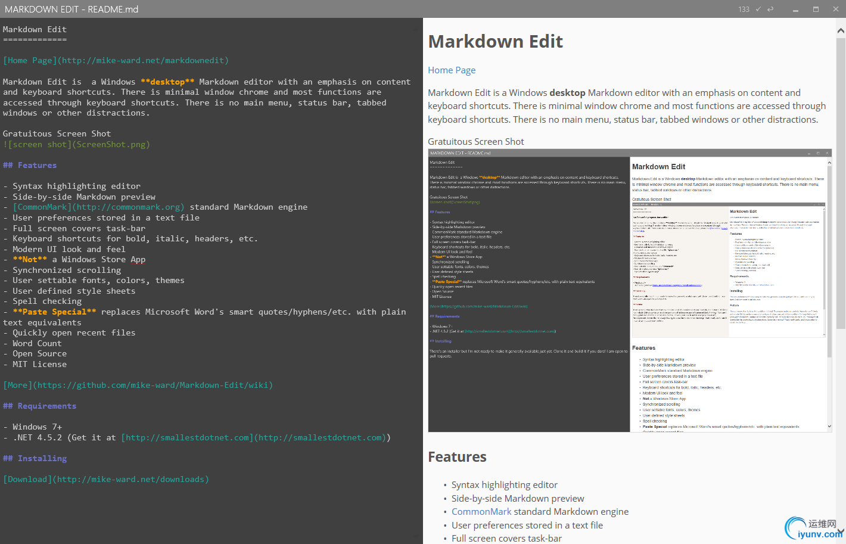Click [CommonMark](http://commonmark.org) in the editor
Viewport: 846px width, 544px height.
coord(99,207)
